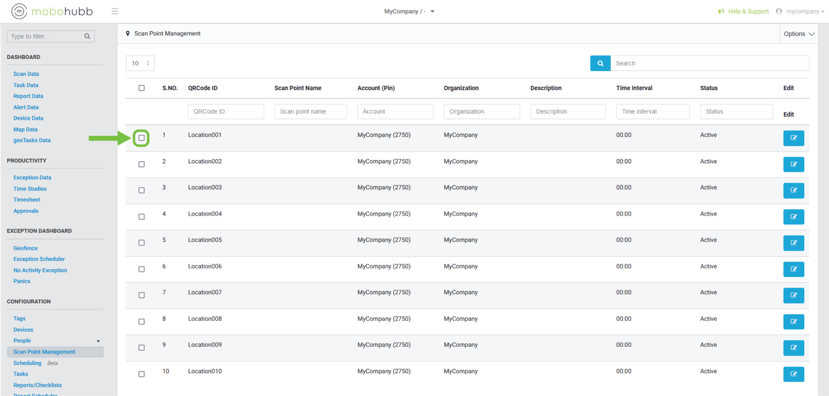829x396 pixels.
Task: Select the checkbox for Location005
Action: tap(141, 243)
